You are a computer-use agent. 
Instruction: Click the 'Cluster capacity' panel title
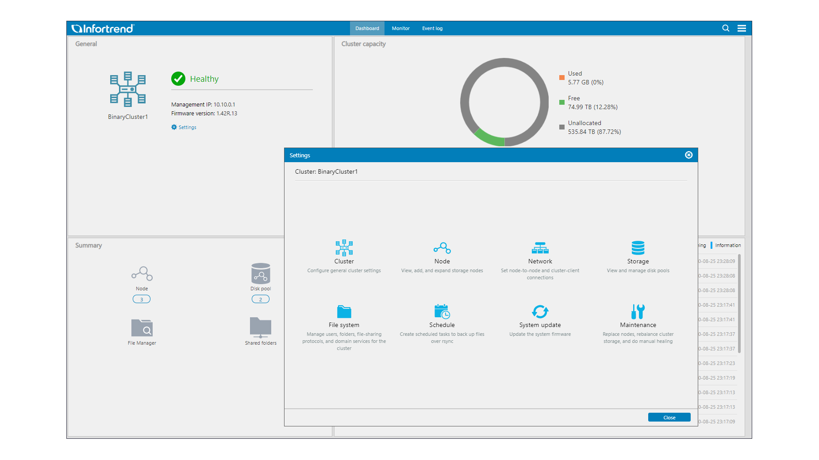pyautogui.click(x=363, y=44)
